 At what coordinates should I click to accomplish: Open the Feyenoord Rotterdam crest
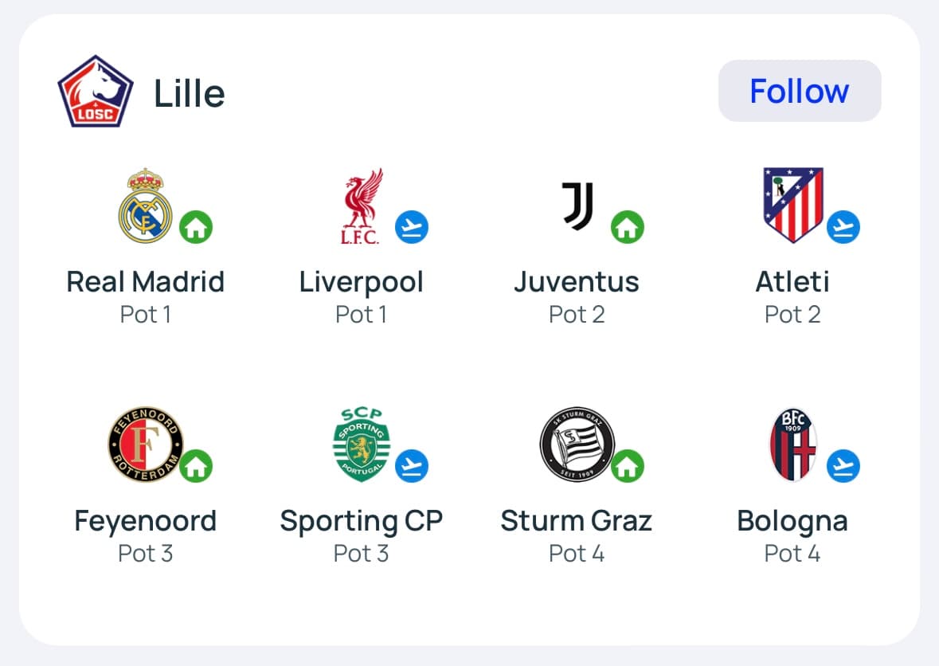[x=145, y=445]
